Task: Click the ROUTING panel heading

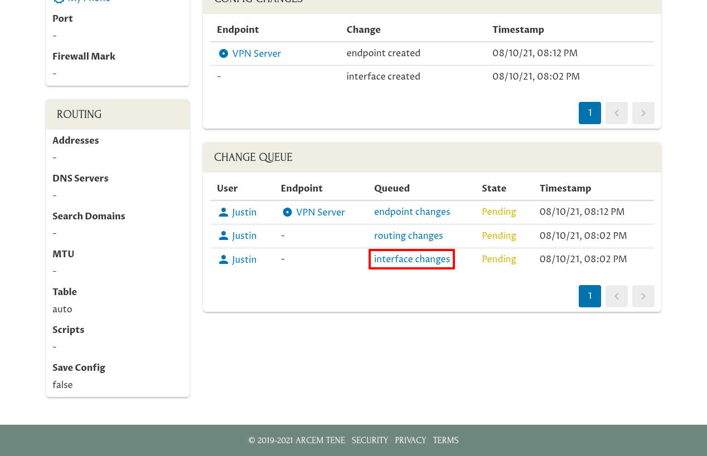Action: pyautogui.click(x=79, y=115)
